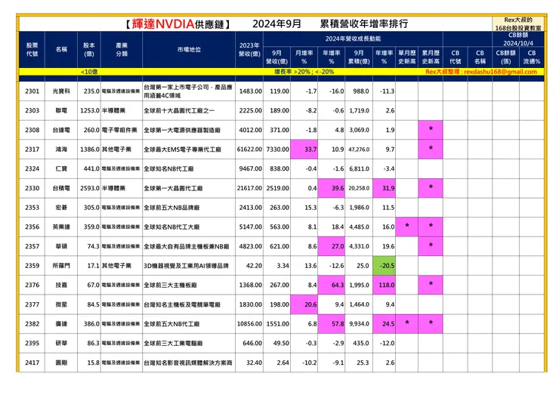Image resolution: width=559 pixels, height=395 pixels.
Task: Click stock code 2330 cell
Action: [32, 188]
